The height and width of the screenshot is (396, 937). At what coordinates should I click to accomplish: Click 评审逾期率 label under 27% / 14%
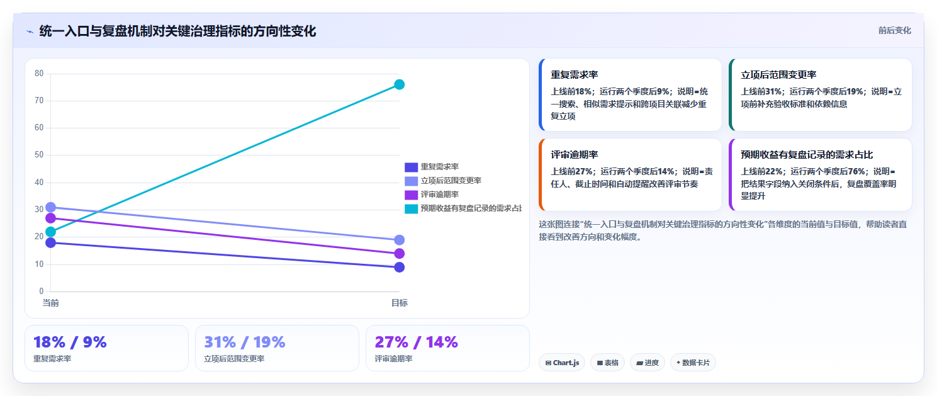coord(393,359)
